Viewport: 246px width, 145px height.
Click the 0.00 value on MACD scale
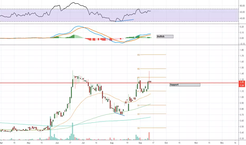pos(242,38)
